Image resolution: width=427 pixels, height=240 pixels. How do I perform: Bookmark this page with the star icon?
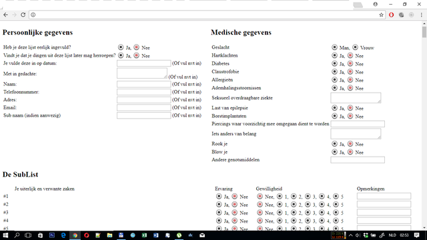coord(381,15)
